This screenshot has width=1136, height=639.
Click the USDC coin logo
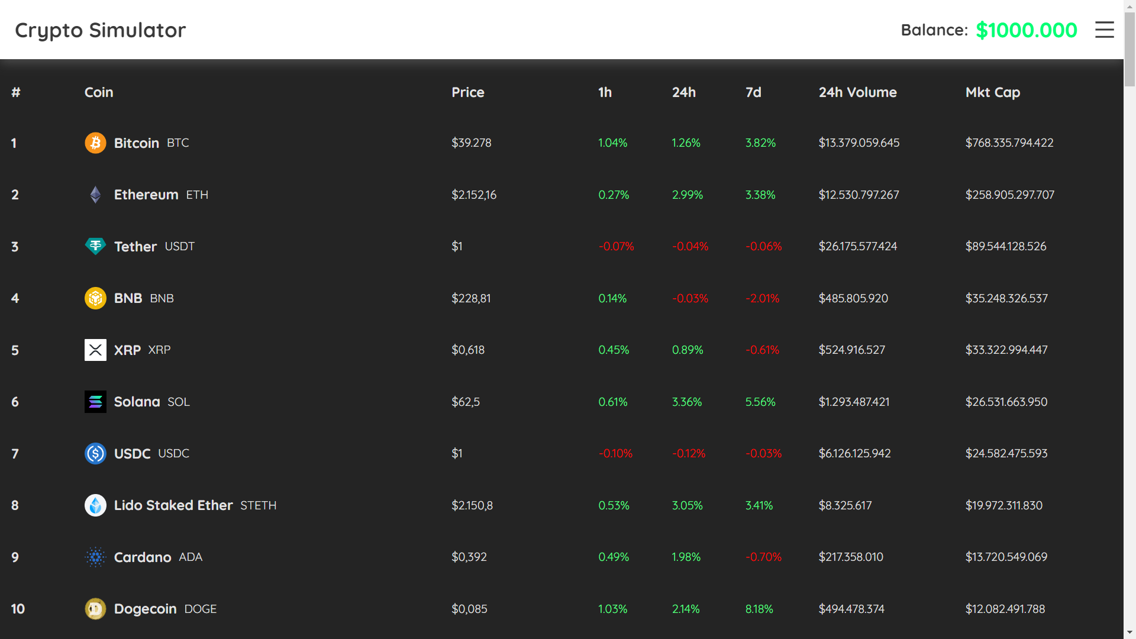click(95, 453)
